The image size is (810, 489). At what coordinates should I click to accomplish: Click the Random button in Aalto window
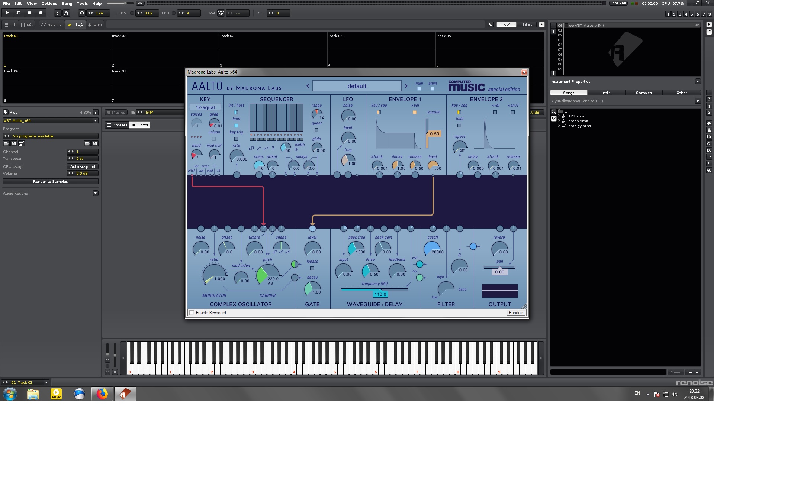[x=516, y=313]
